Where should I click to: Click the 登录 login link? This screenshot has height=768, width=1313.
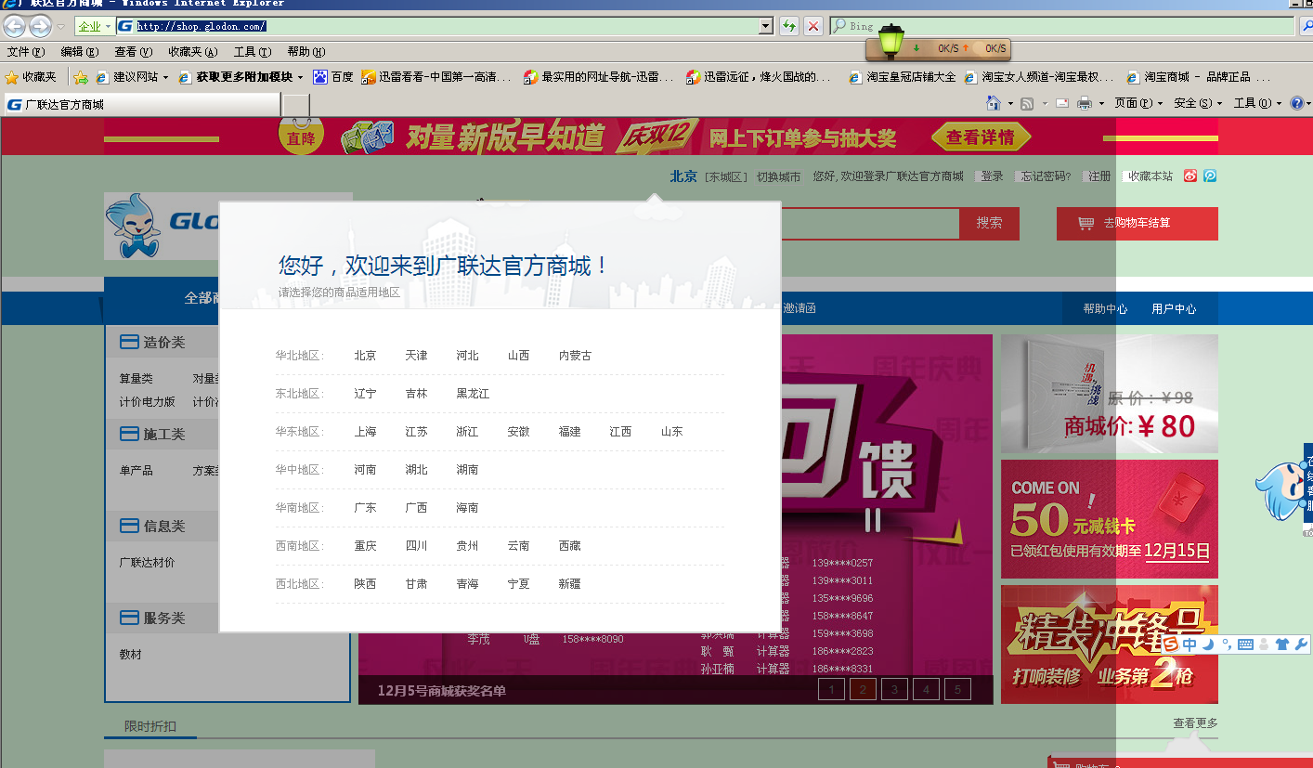[x=992, y=176]
